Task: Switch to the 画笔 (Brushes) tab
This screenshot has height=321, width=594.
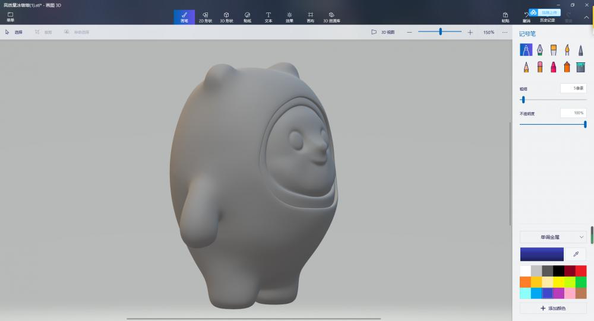Action: 184,17
